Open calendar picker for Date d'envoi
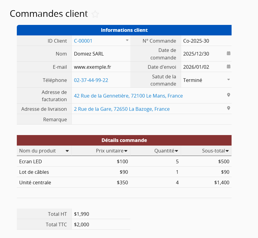This screenshot has width=258, height=238. 228,67
